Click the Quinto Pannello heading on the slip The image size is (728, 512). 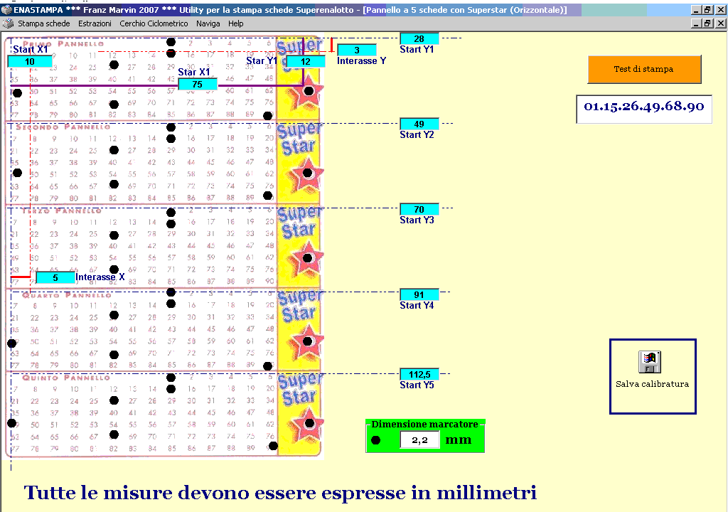(x=66, y=378)
